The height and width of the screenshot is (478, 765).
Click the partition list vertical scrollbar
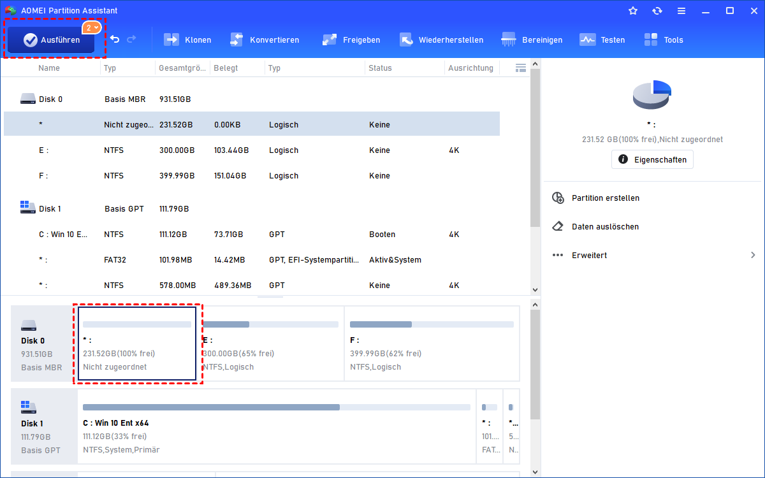pyautogui.click(x=535, y=147)
